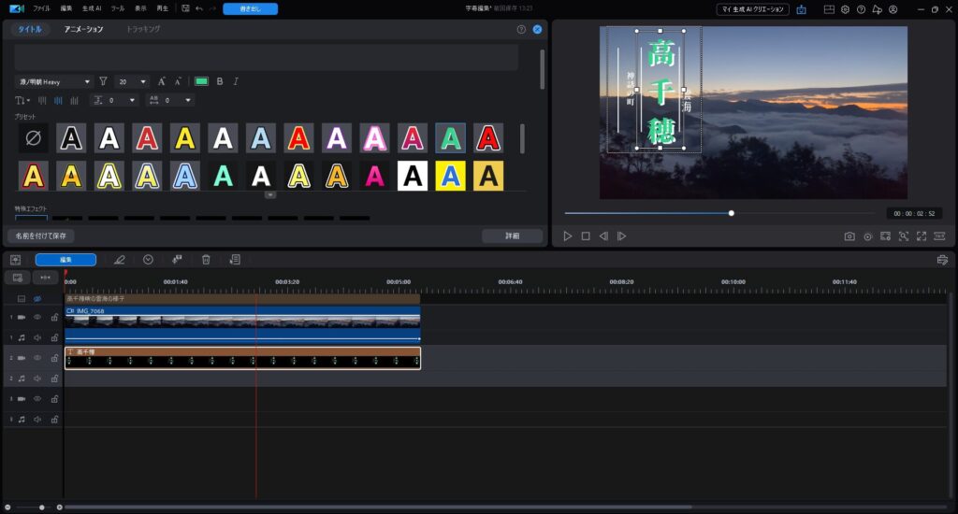Click the blue 書き出し export button
The width and height of the screenshot is (958, 514).
coord(250,8)
